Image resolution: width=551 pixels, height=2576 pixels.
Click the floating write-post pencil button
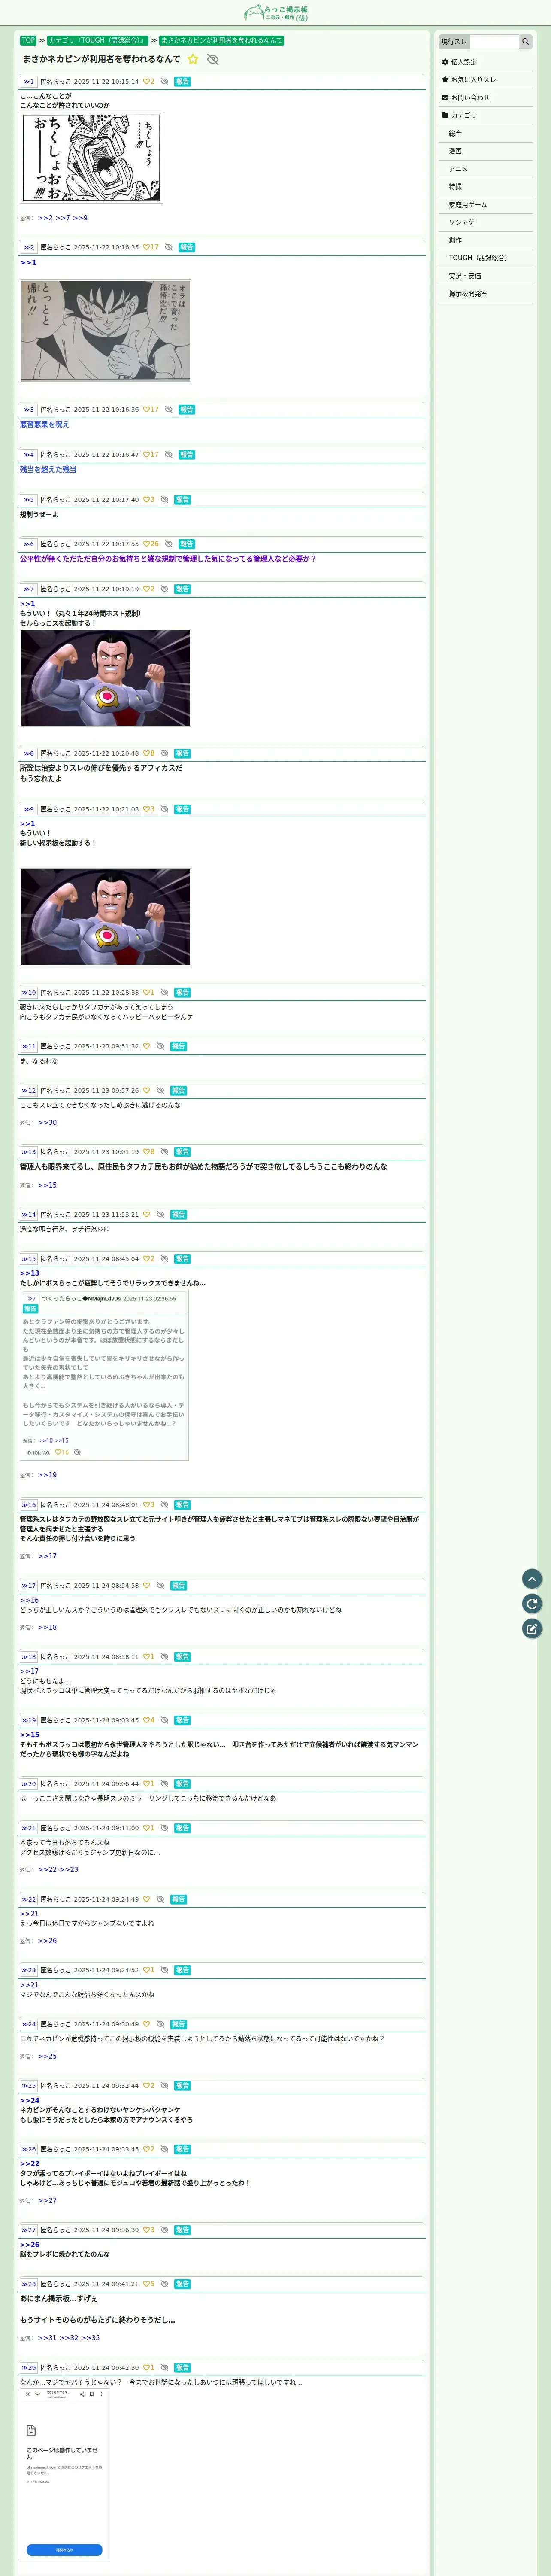coord(532,1628)
